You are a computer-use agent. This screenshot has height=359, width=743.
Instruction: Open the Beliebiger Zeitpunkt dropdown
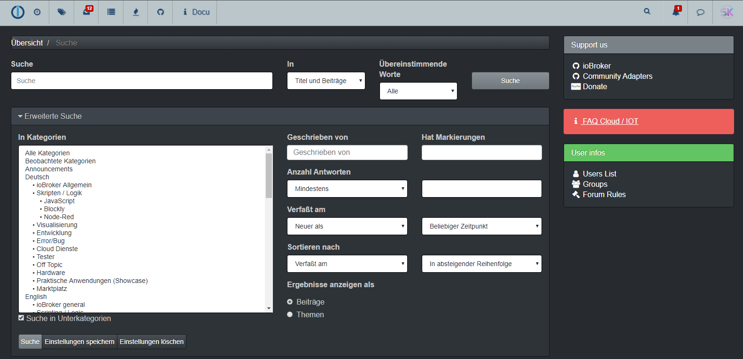tap(482, 226)
